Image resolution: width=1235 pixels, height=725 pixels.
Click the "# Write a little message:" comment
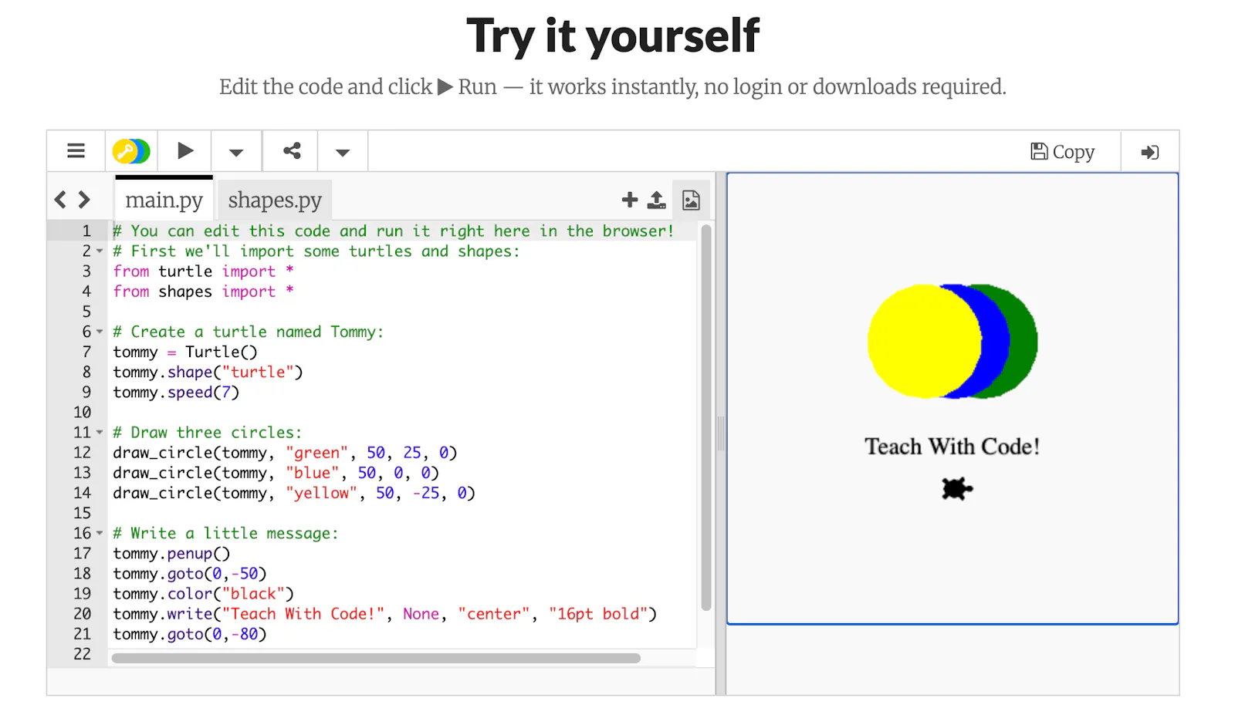pos(225,533)
